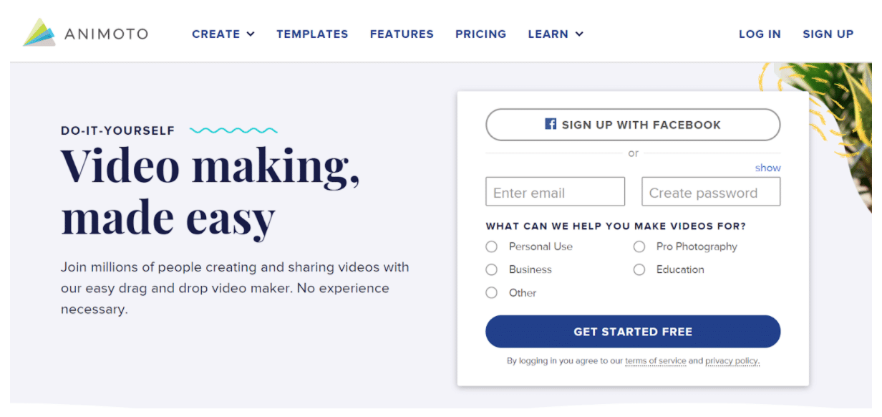Choose the Education radio option

pyautogui.click(x=639, y=269)
